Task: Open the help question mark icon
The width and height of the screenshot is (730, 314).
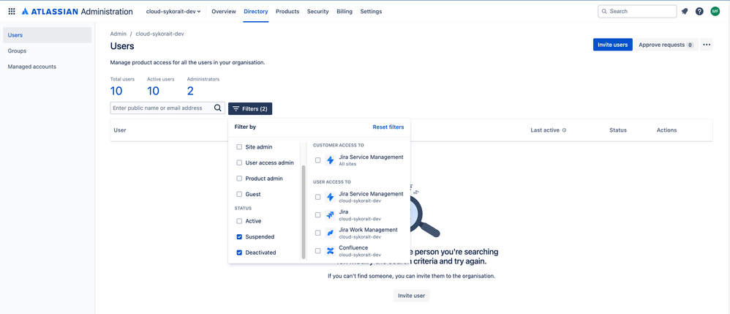Action: 699,11
